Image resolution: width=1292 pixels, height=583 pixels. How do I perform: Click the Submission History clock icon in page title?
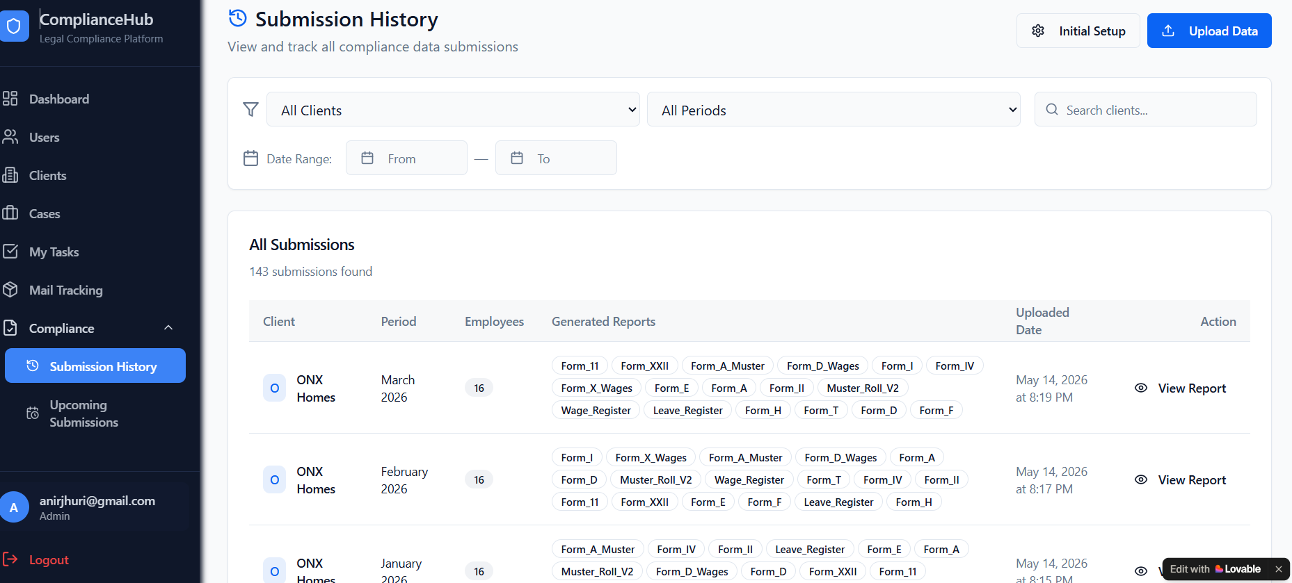coord(238,18)
